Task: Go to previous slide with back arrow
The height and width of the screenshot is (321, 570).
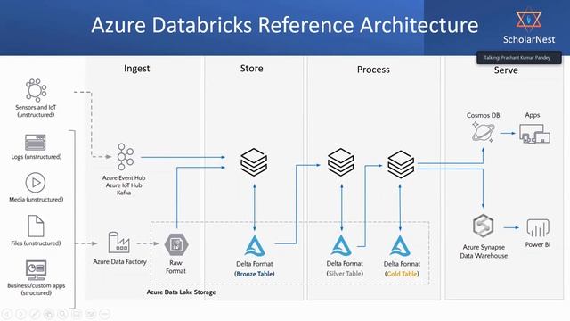Action: click(6, 314)
